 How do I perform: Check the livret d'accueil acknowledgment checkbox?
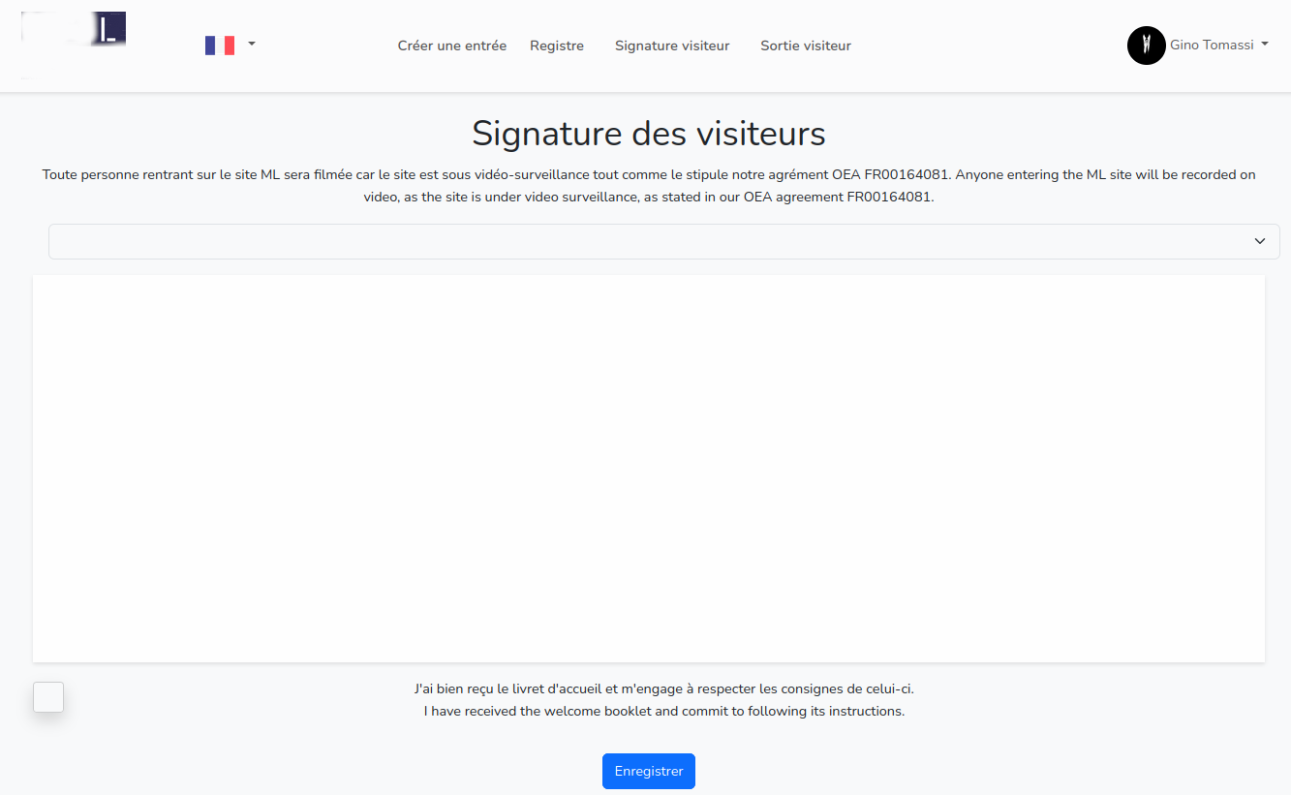[47, 696]
